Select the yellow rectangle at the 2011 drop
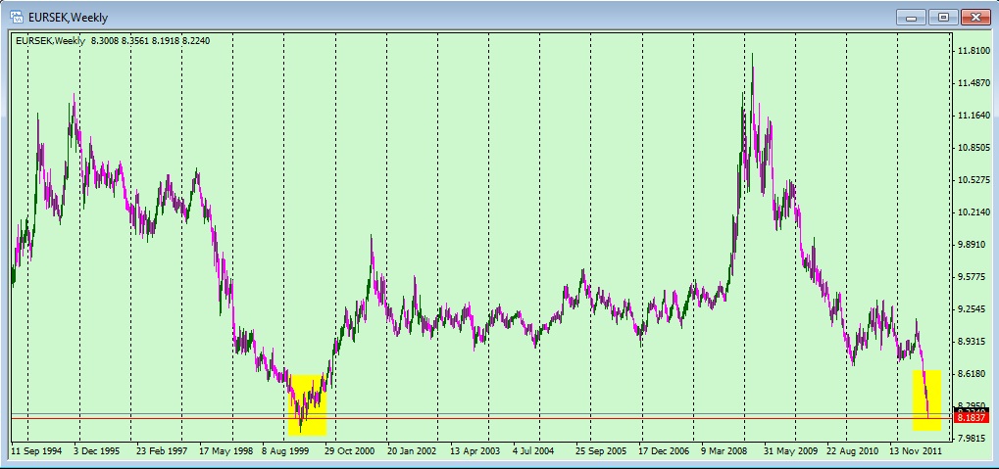The image size is (999, 469). pos(927,400)
